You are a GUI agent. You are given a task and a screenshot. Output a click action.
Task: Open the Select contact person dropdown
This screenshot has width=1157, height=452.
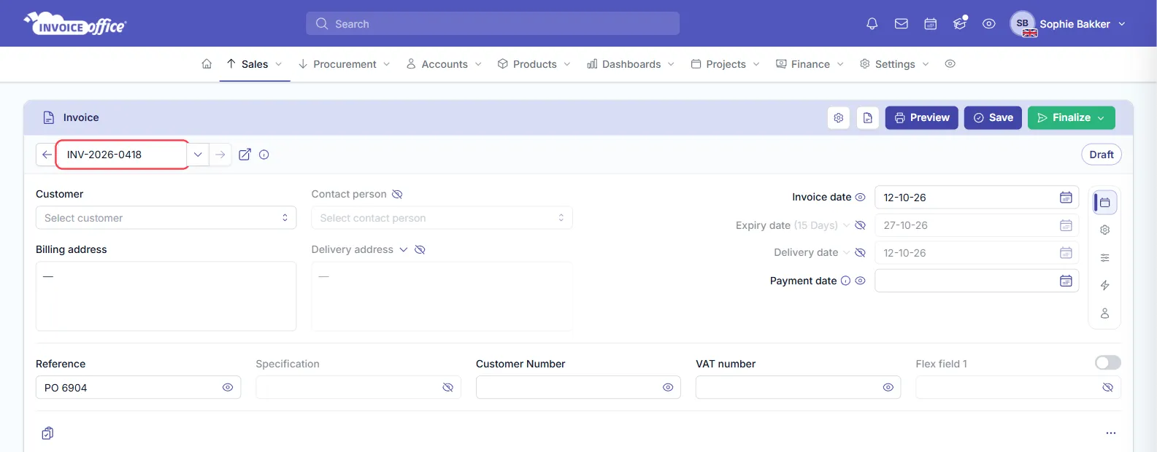coord(442,218)
